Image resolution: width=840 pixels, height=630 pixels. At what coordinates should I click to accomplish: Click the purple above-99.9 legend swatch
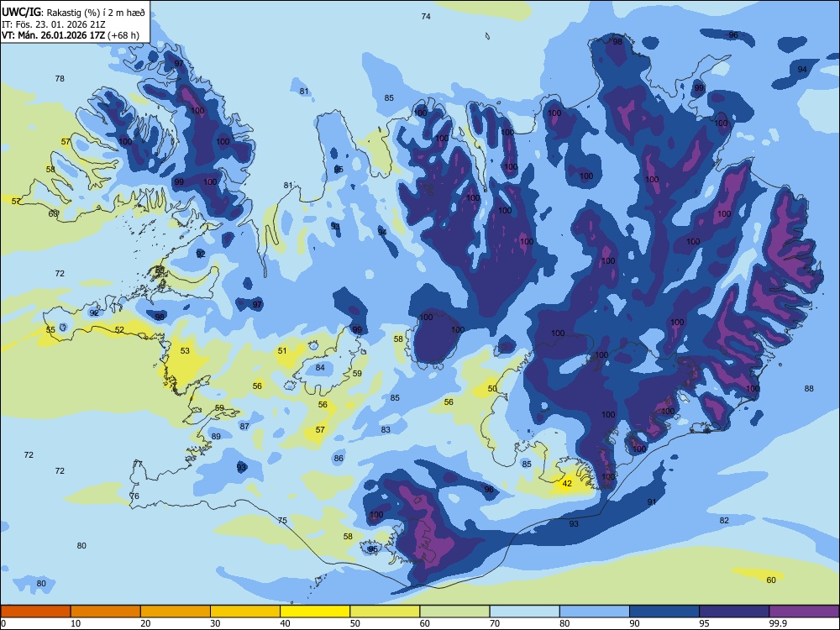(x=804, y=612)
